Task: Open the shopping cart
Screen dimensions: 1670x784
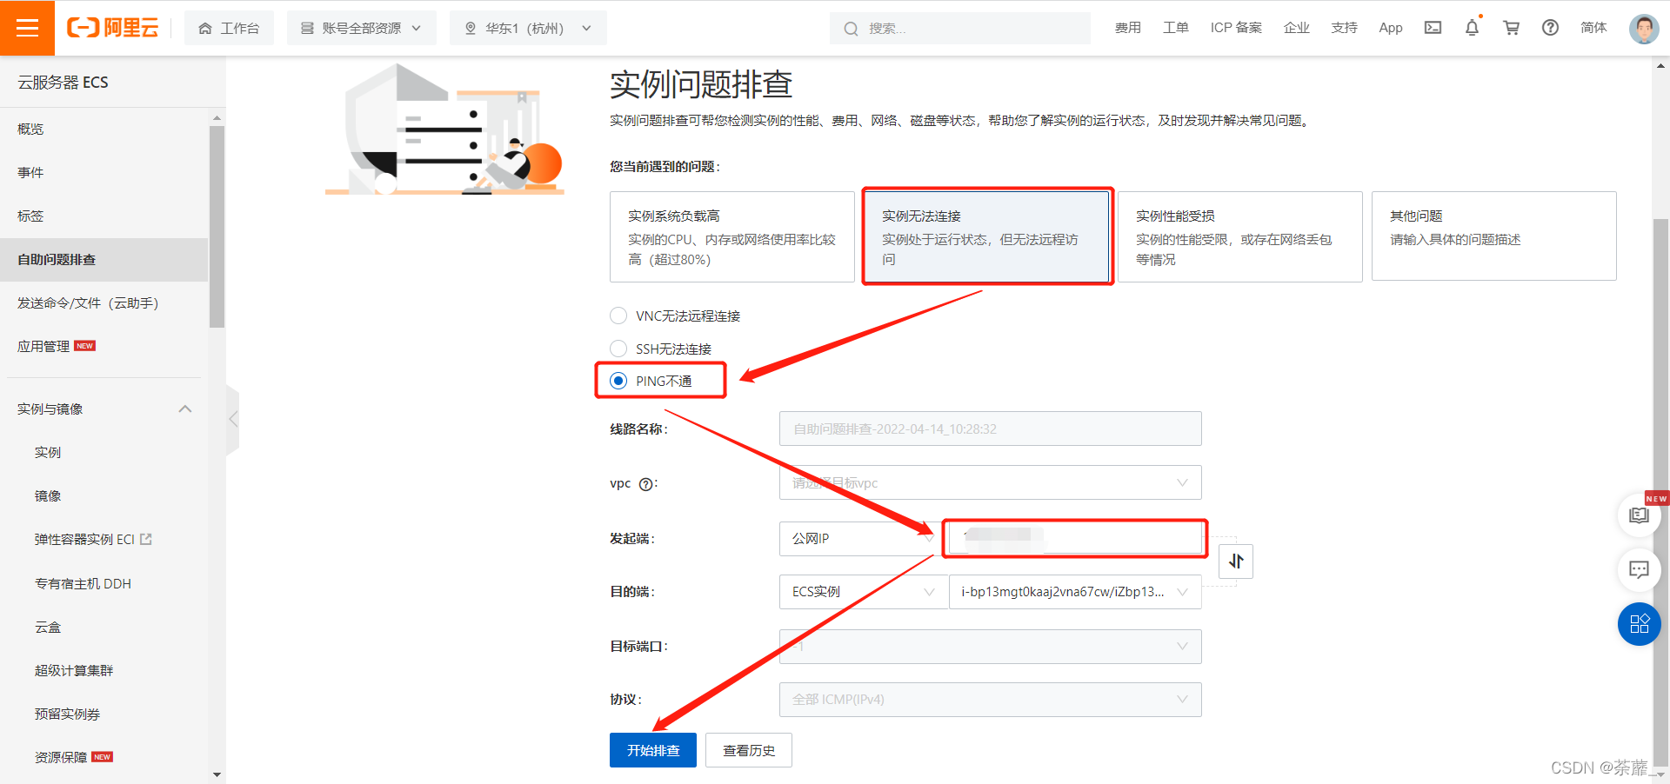Action: (x=1511, y=27)
